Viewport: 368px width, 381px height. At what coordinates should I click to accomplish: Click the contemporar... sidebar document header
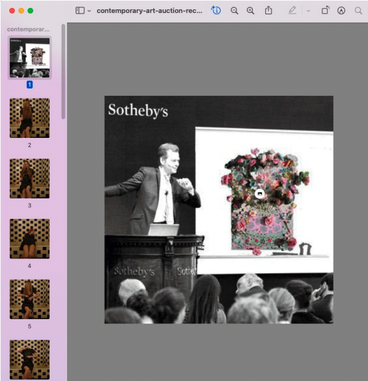coord(28,30)
